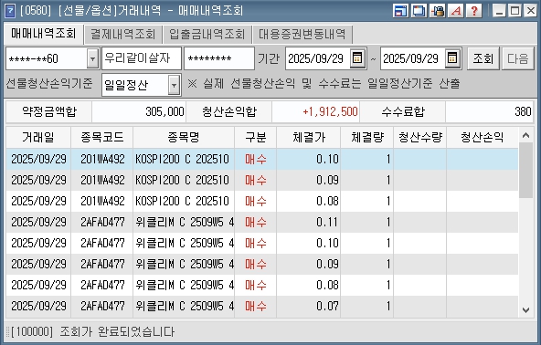
Task: Click the password input field
Action: (x=219, y=58)
